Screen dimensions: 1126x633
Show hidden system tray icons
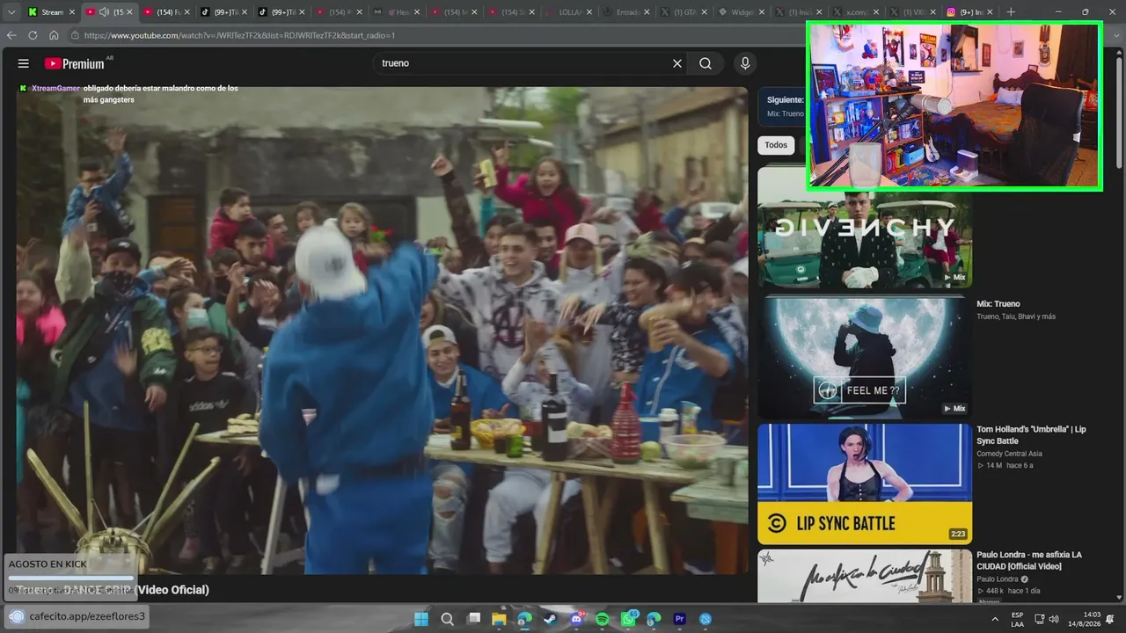pyautogui.click(x=995, y=619)
